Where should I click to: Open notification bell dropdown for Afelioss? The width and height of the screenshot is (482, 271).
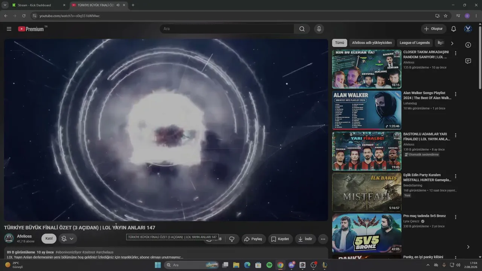(67, 239)
